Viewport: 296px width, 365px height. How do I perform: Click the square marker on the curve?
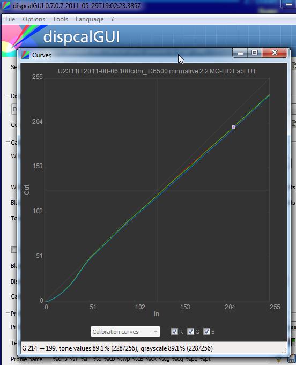coord(233,128)
